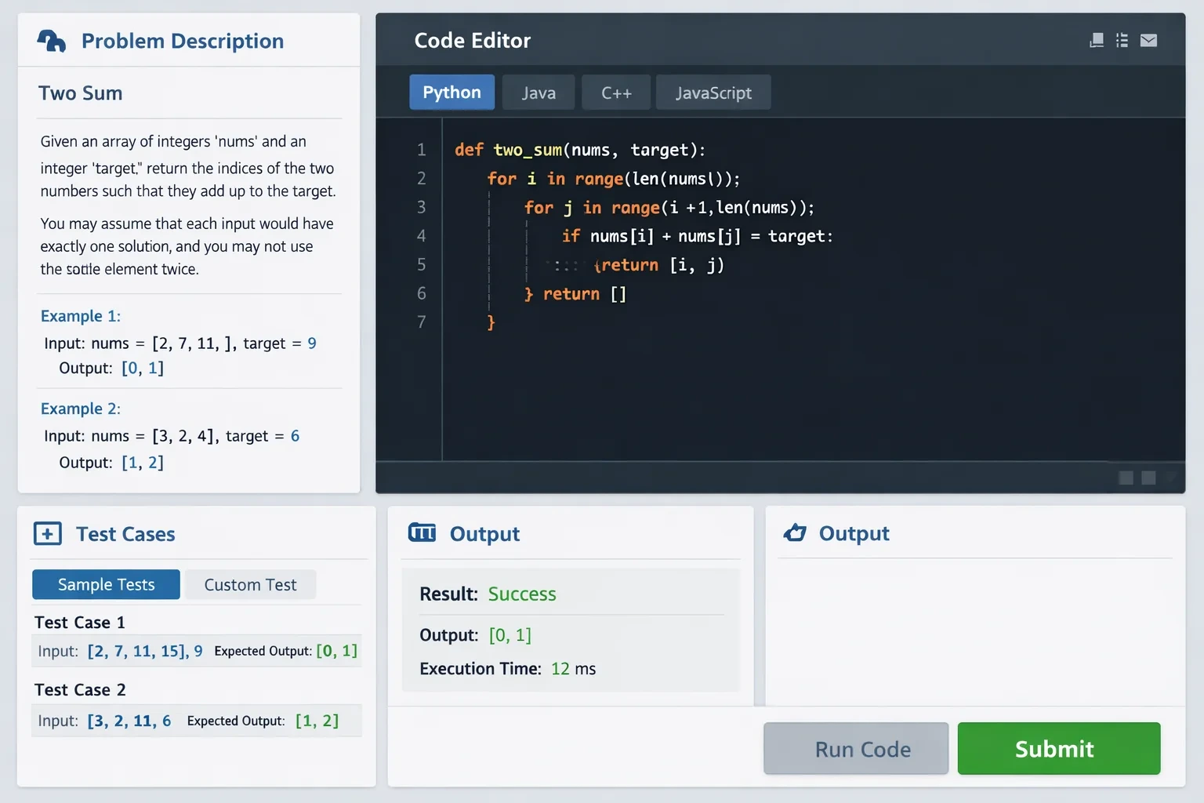Image resolution: width=1204 pixels, height=803 pixels.
Task: Click the green Submit button
Action: [x=1059, y=749]
